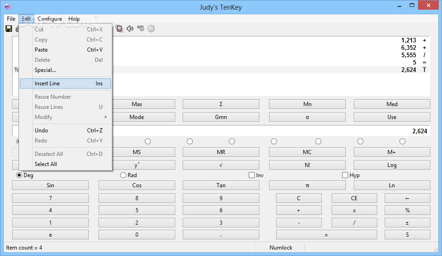Click the Use button
The height and width of the screenshot is (256, 442).
(392, 117)
